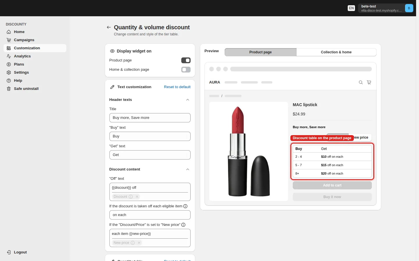Click the 5 - 7 quantity tier row
419x261 pixels.
pos(332,165)
